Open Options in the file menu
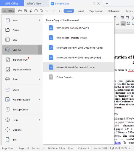Image resolution: width=134 pixels, height=151 pixels. coord(22,130)
